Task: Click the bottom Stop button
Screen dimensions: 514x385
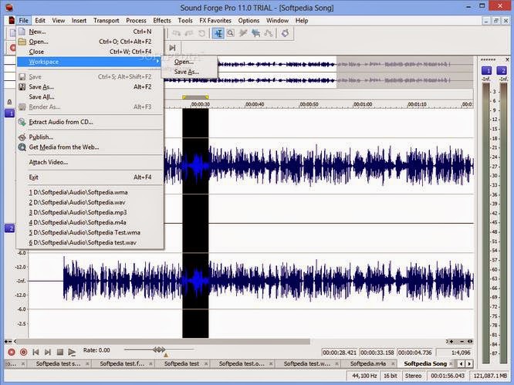Action: tap(60, 352)
